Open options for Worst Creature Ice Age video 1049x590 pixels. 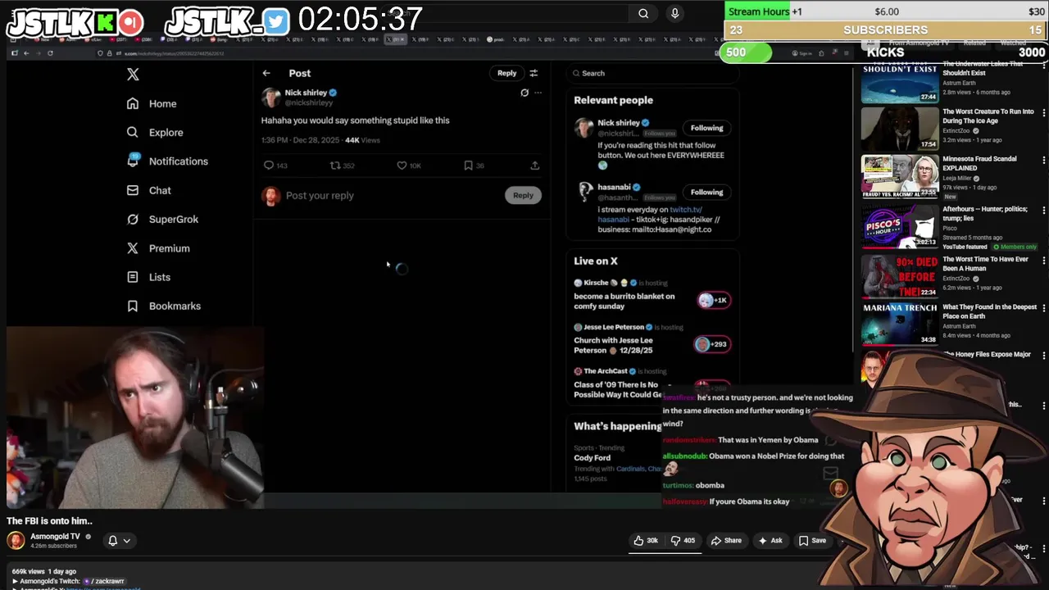[x=1043, y=112]
